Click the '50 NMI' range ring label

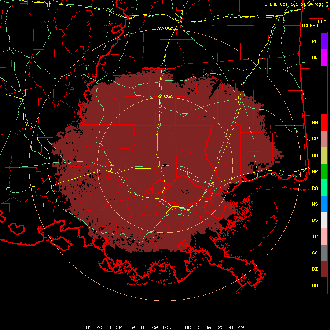(165, 97)
